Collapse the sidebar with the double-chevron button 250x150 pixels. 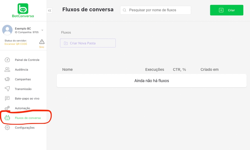50,11
